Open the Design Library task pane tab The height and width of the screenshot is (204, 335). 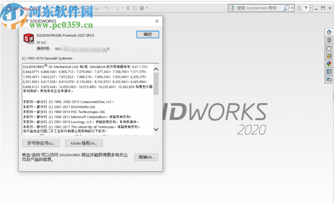tap(329, 40)
